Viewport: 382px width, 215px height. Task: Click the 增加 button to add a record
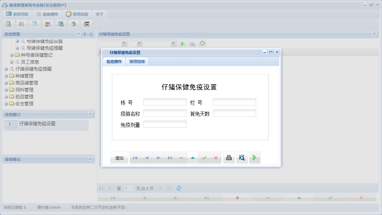click(119, 157)
